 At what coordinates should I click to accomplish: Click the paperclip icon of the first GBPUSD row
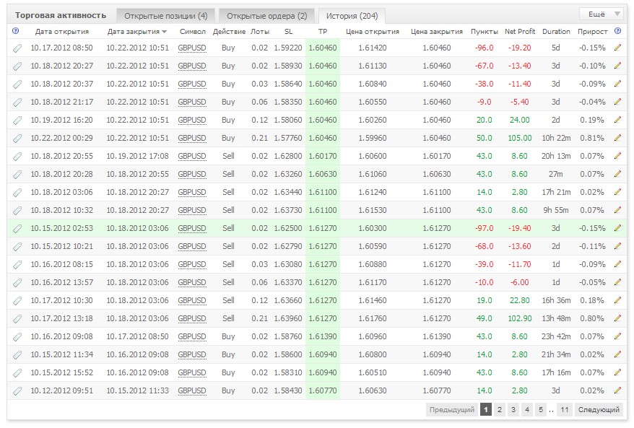point(17,48)
